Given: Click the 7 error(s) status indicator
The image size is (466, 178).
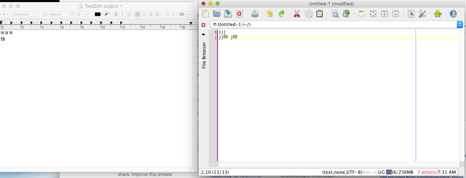Looking at the screenshot, I should [x=427, y=172].
